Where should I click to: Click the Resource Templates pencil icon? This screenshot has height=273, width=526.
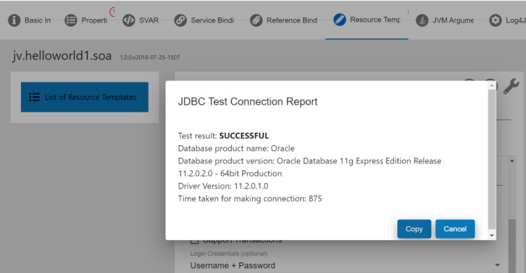(339, 20)
